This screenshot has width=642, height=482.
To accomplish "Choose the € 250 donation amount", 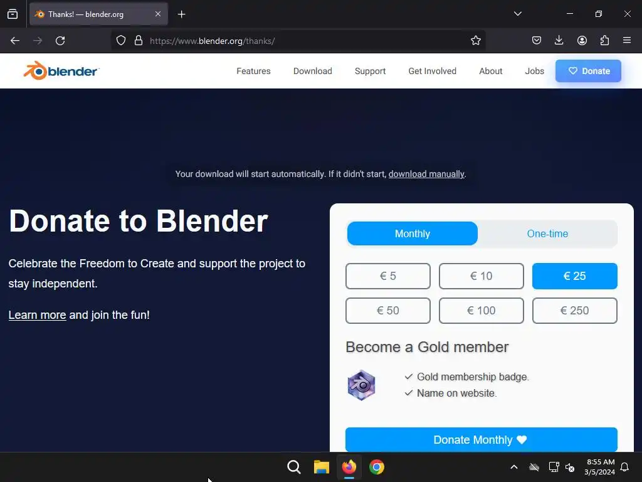I will [x=574, y=311].
